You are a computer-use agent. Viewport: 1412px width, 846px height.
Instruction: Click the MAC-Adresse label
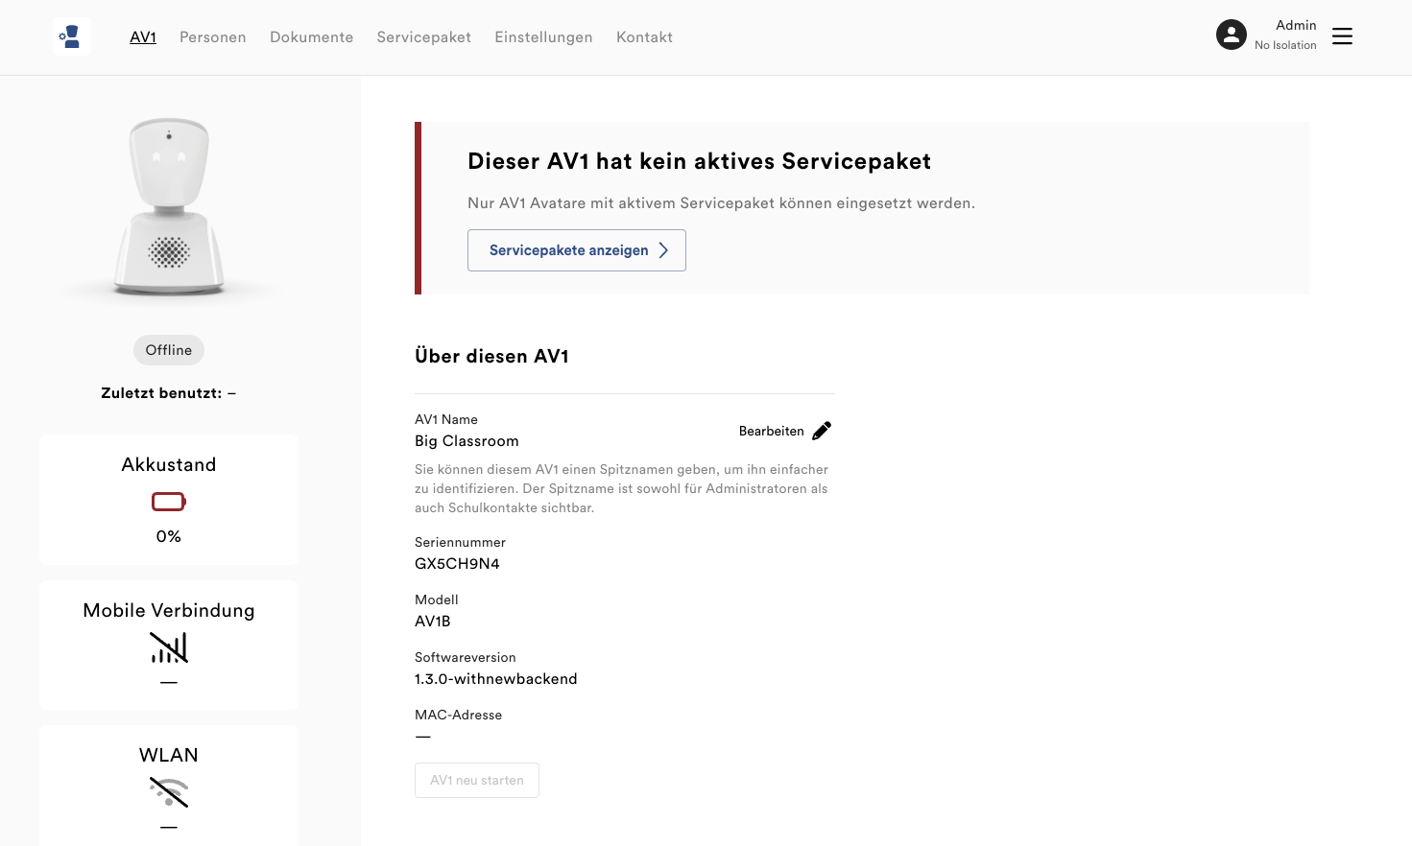click(x=458, y=715)
